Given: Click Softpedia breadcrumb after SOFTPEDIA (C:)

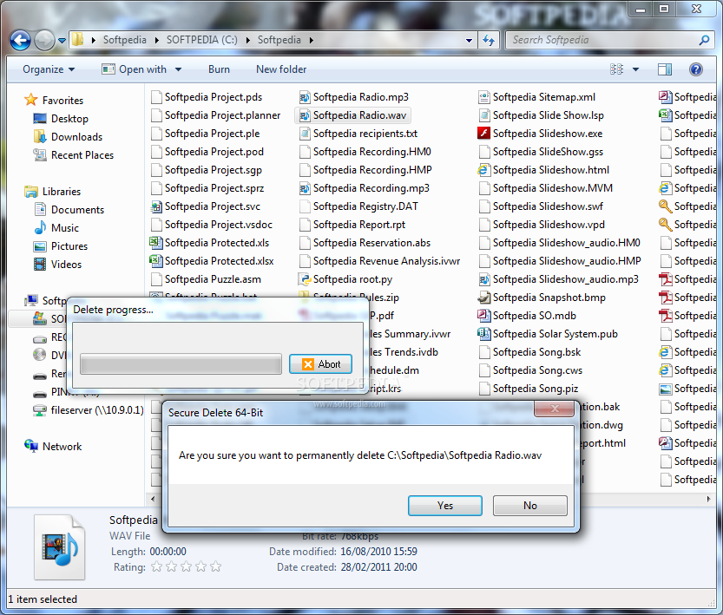Looking at the screenshot, I should pos(279,40).
